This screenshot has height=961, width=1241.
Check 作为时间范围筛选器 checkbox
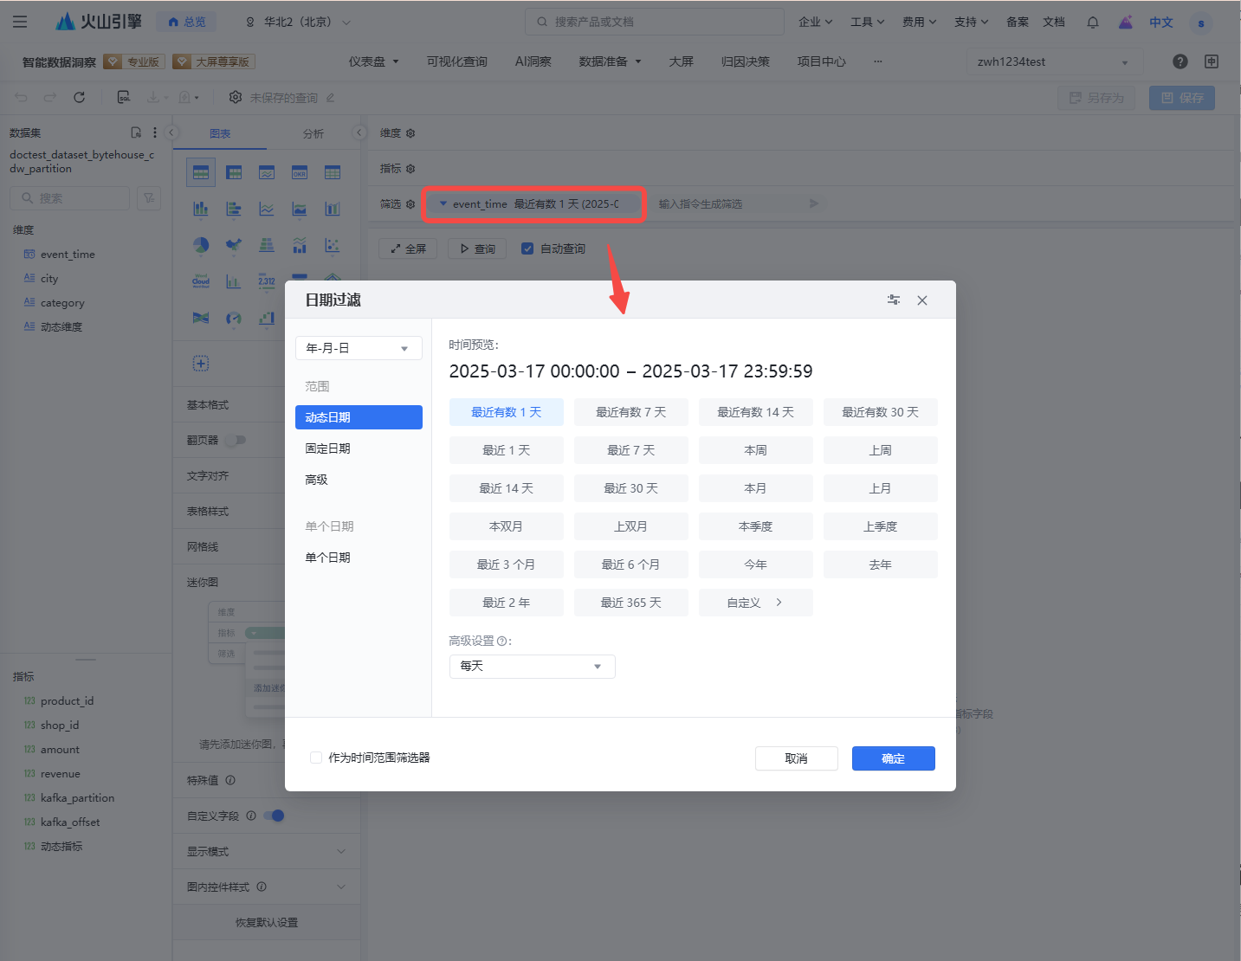316,758
